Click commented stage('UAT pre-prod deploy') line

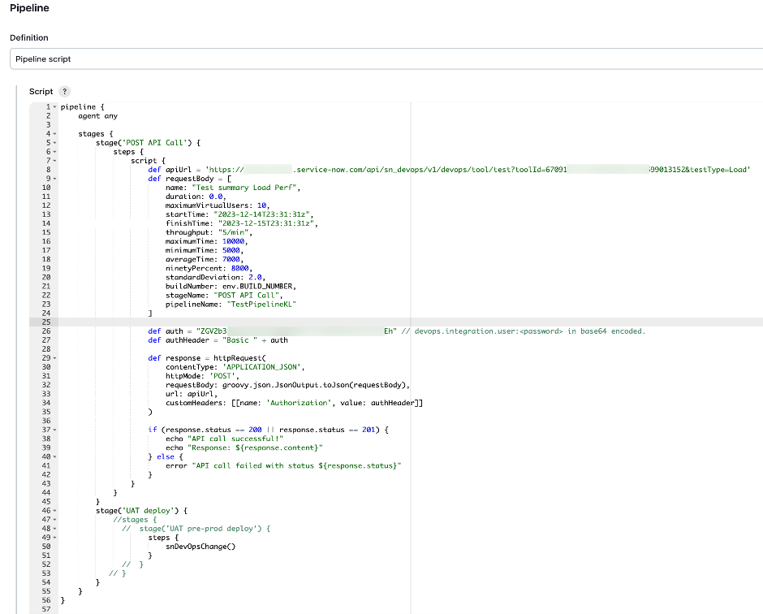pos(196,529)
